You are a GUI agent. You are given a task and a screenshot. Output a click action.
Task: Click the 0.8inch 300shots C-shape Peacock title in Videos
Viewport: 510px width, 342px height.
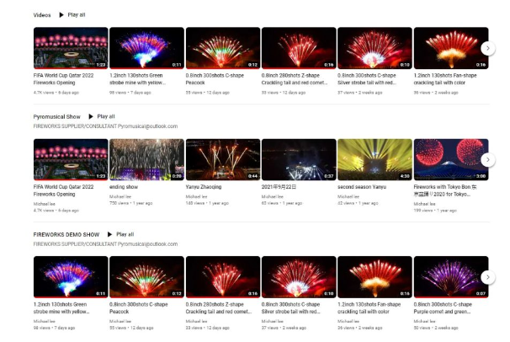tap(215, 79)
